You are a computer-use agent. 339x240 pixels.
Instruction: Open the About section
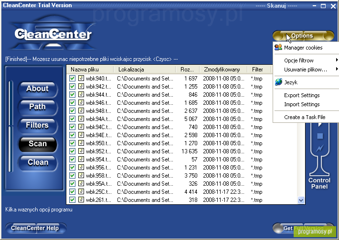click(x=38, y=89)
